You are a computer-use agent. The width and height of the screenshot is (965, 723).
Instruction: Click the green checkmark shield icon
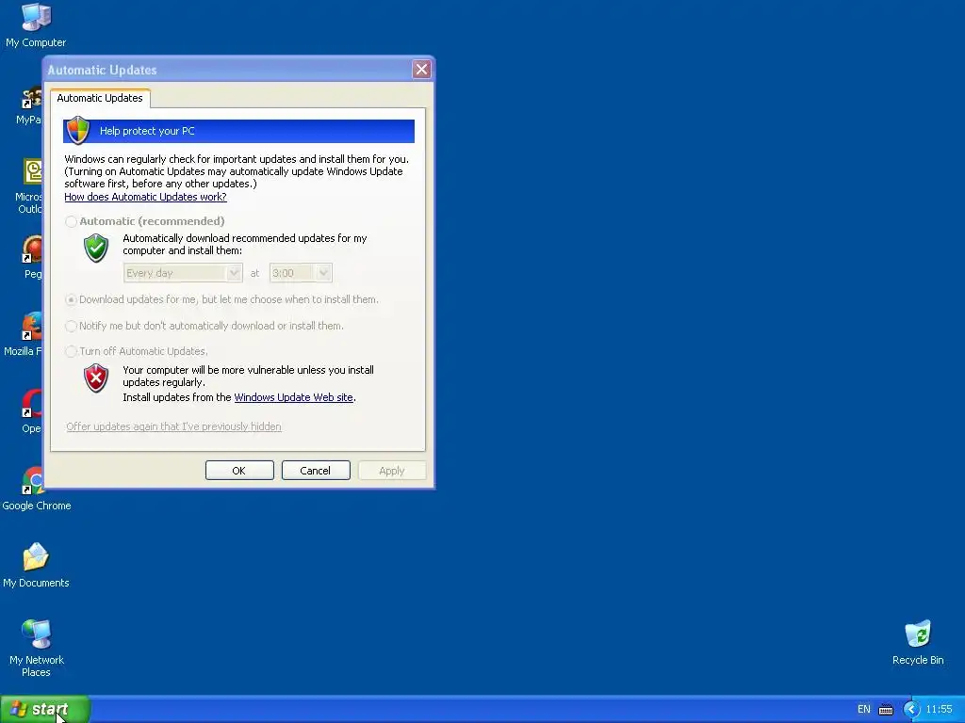(x=96, y=248)
